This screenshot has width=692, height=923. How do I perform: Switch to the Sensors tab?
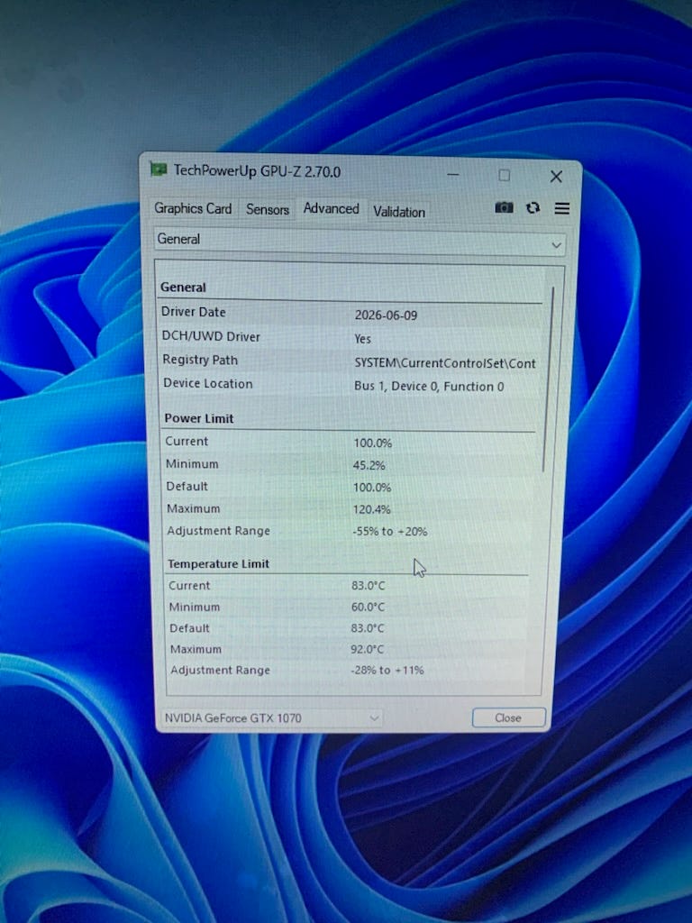(267, 209)
